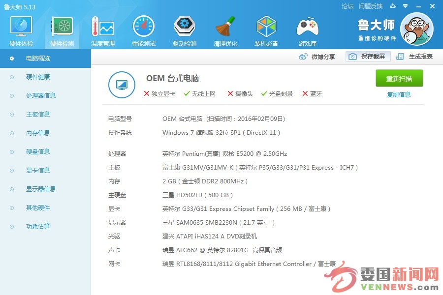Close the 鲁大师 window
443x295 pixels.
point(432,6)
